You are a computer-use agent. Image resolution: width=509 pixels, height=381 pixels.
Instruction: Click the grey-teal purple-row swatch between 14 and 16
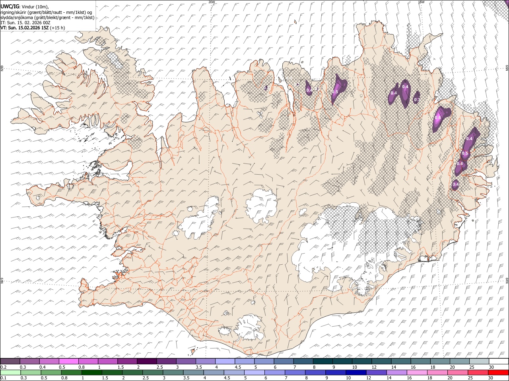tap(400, 361)
